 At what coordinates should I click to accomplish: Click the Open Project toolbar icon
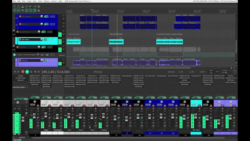18,6
